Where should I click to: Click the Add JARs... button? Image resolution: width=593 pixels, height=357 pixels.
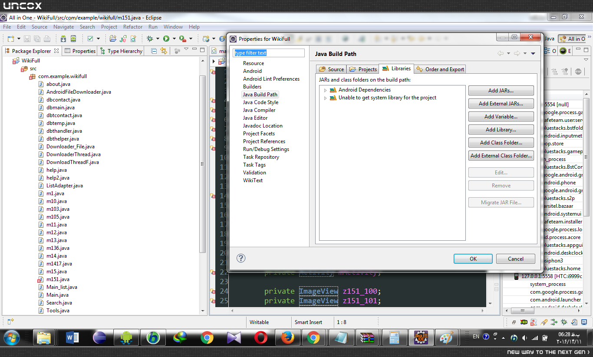[x=501, y=91]
